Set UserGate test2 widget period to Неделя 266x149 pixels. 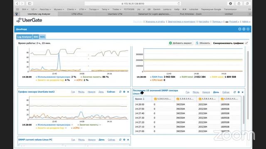pyautogui.click(x=91, y=92)
